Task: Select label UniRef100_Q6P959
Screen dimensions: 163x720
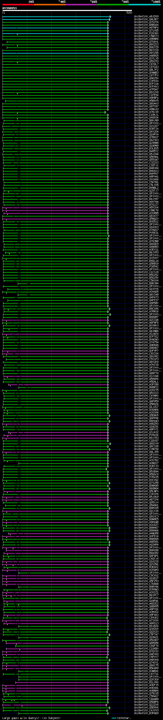Action: point(146,402)
